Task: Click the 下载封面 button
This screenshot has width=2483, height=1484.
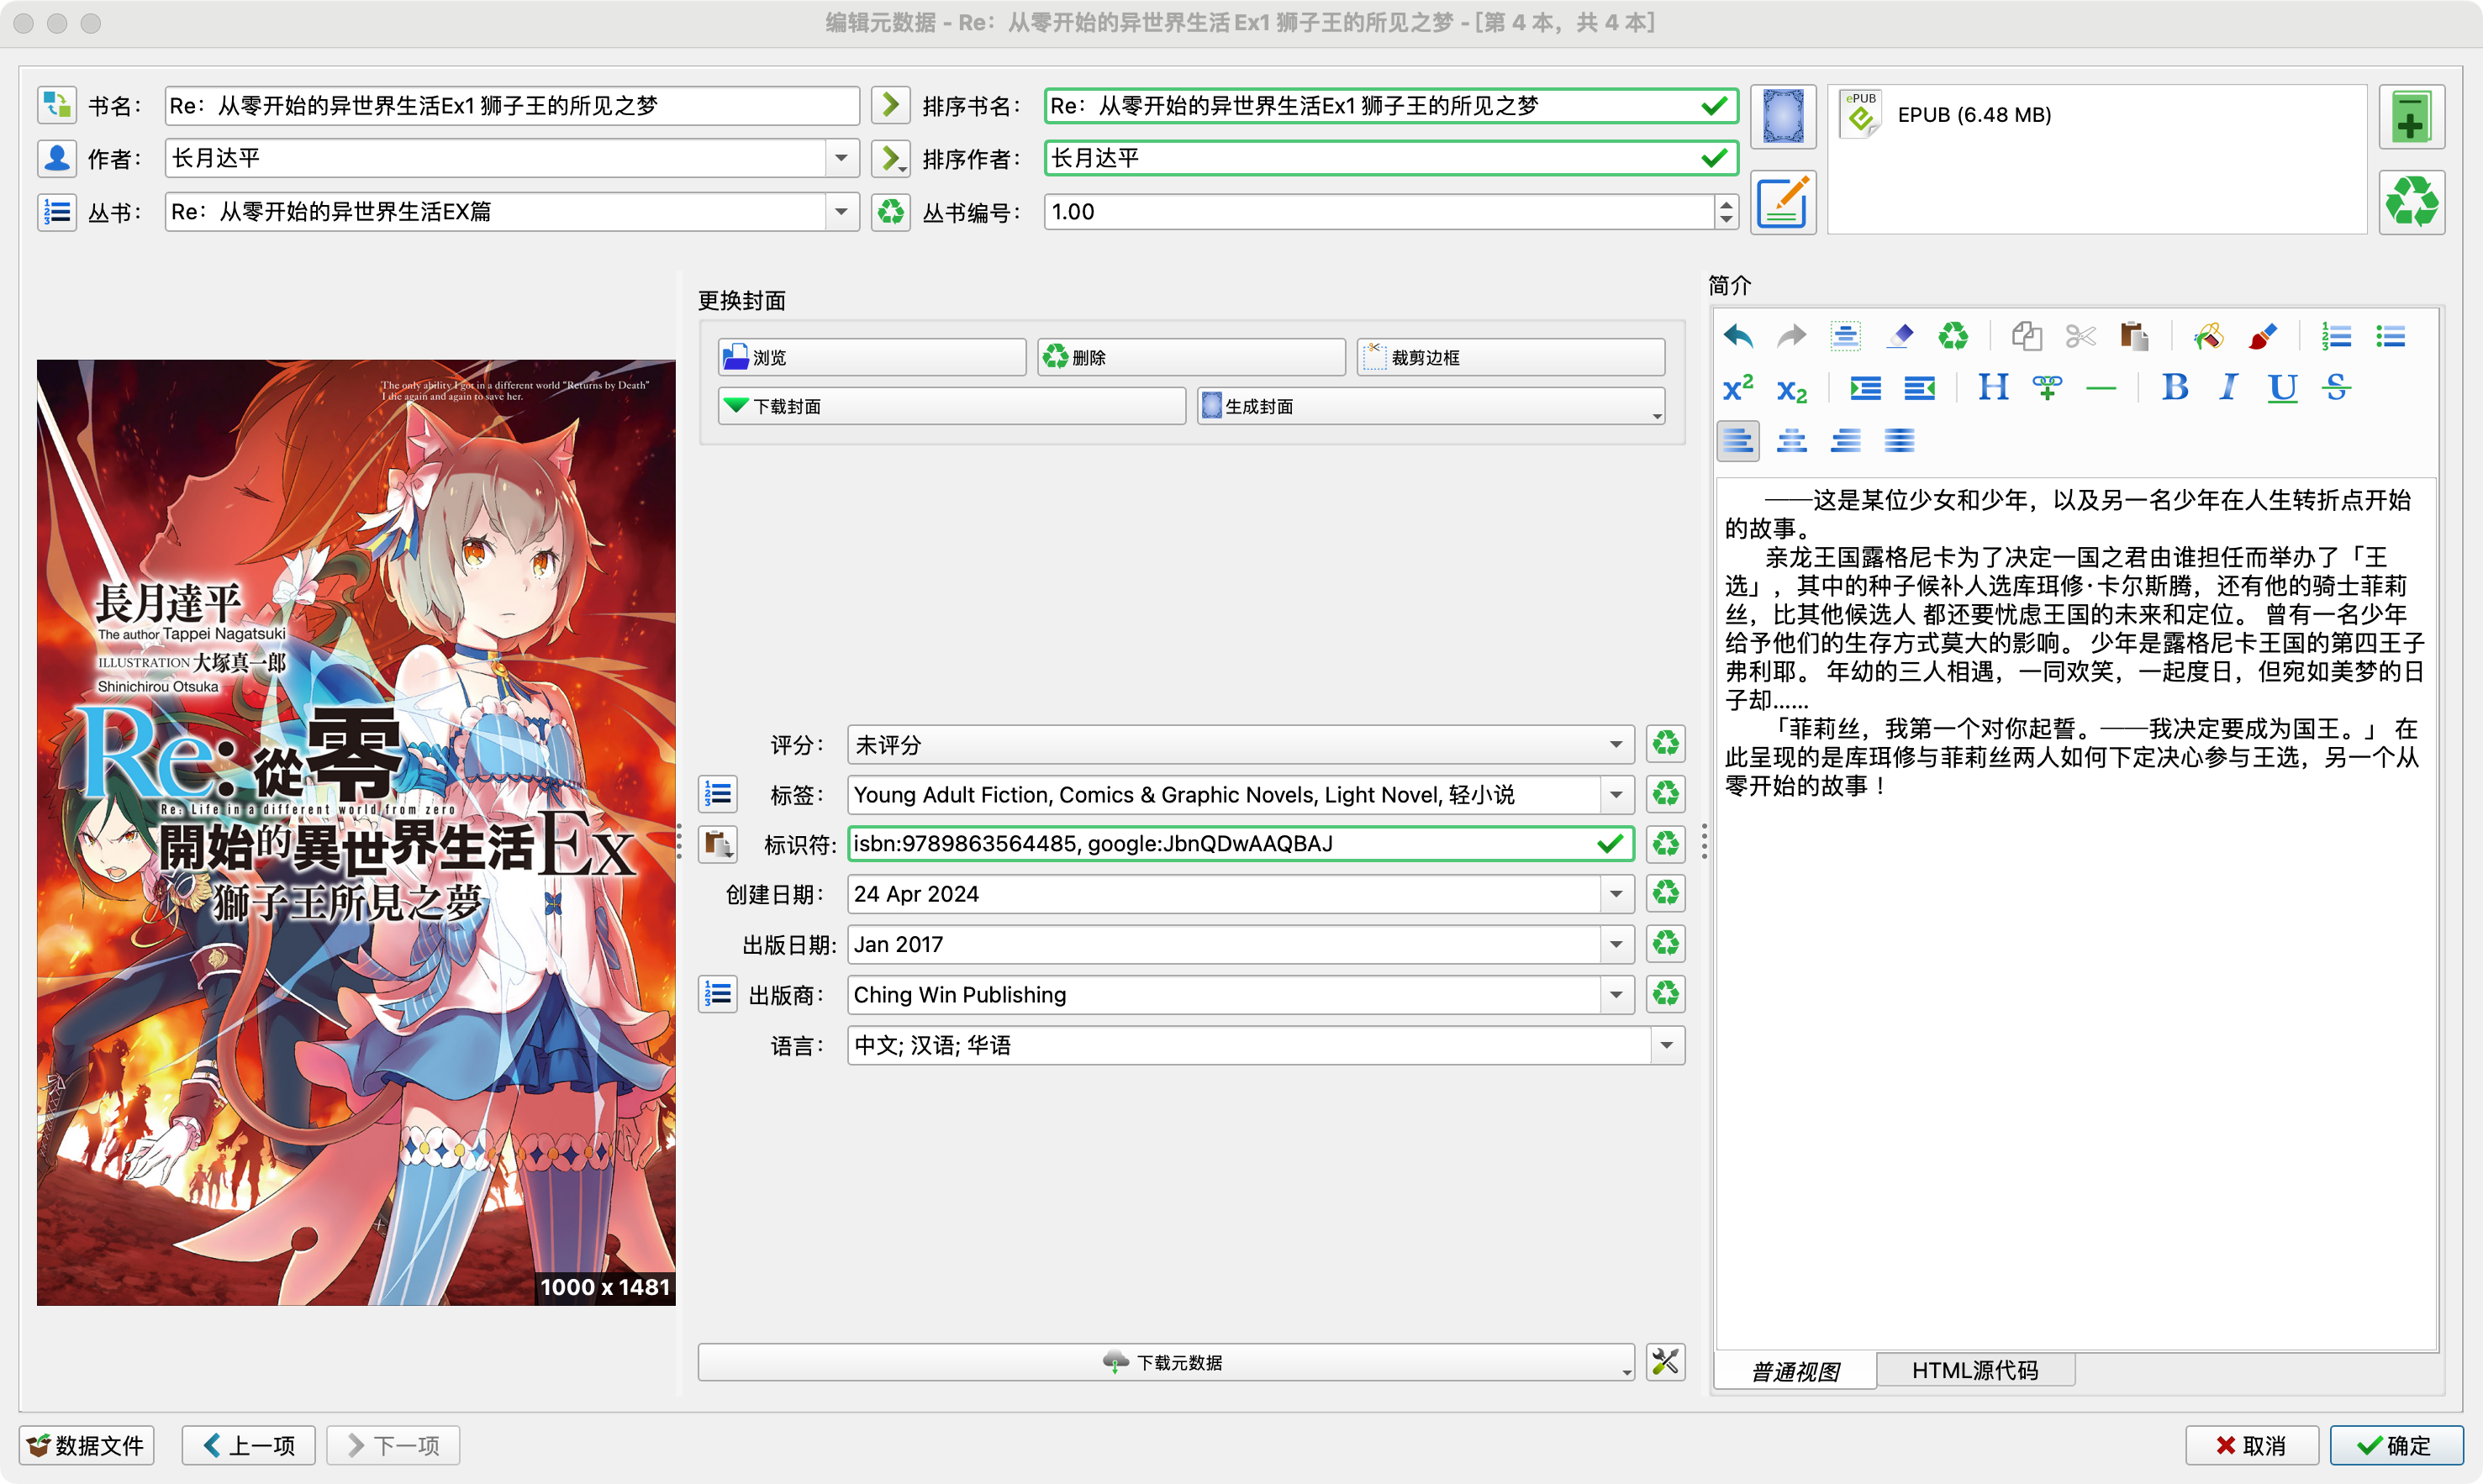Action: (951, 406)
